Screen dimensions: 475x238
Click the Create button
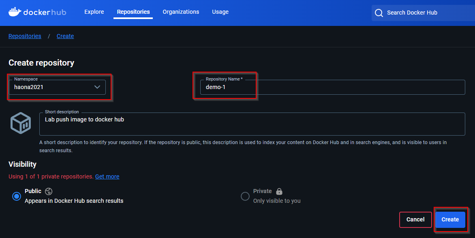(450, 219)
